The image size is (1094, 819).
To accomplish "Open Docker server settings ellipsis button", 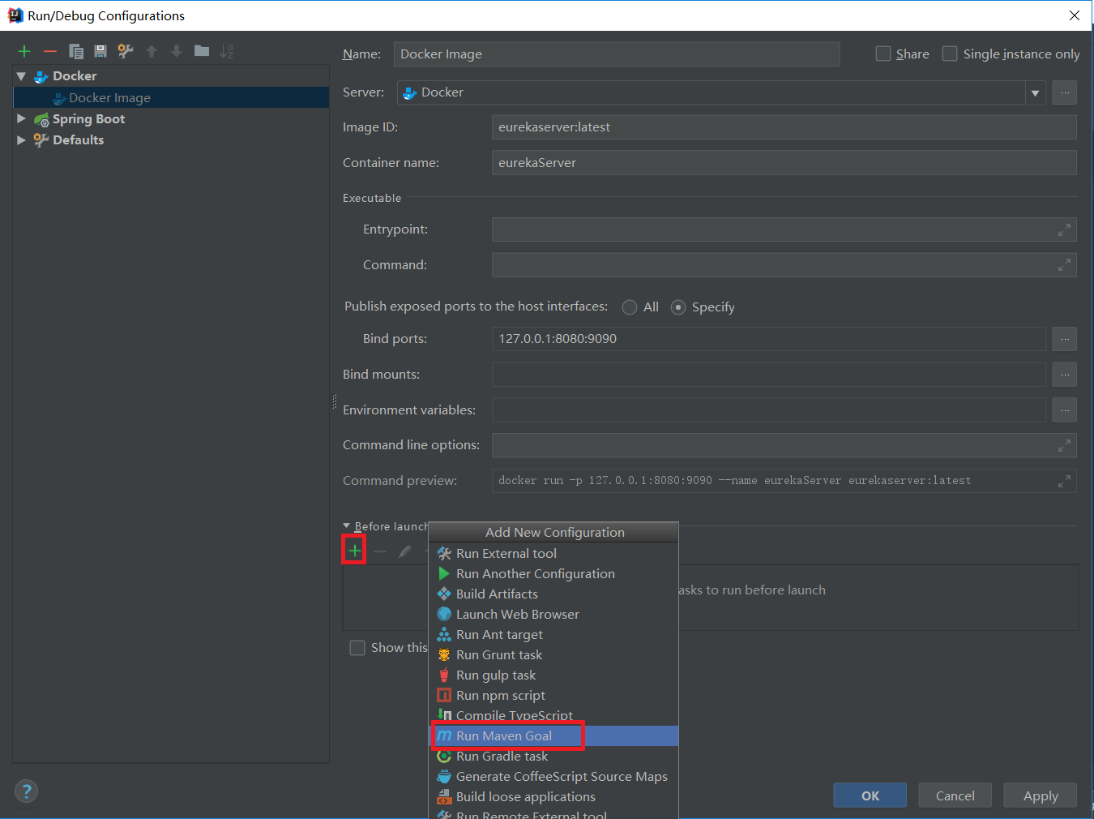I will (1065, 92).
